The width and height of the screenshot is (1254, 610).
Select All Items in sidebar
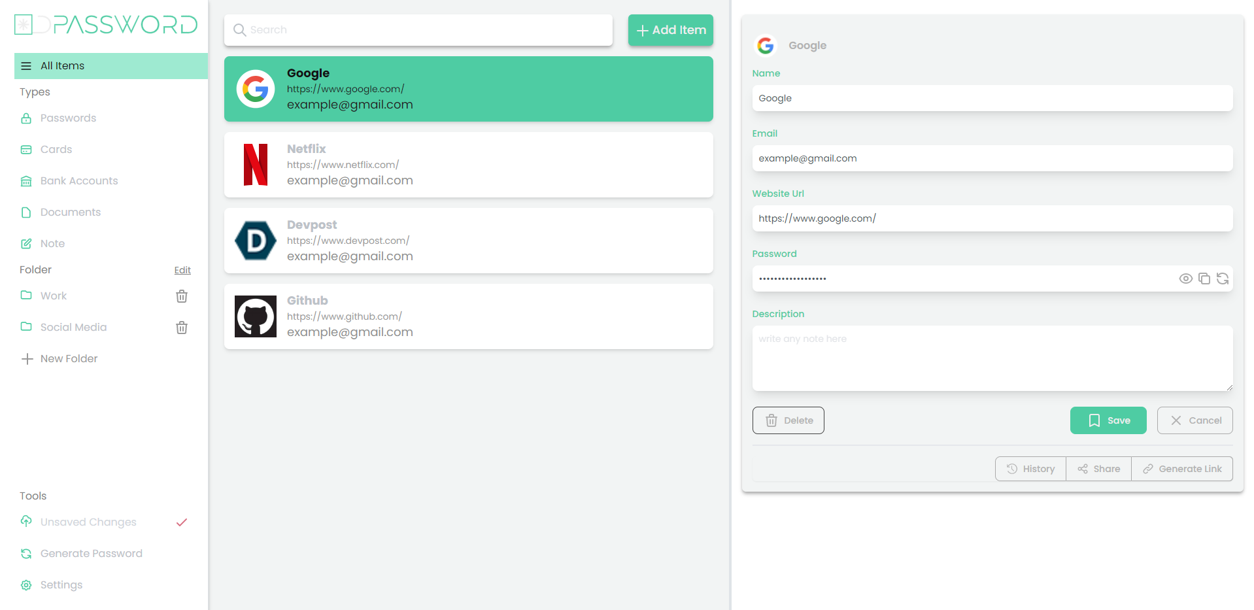111,66
